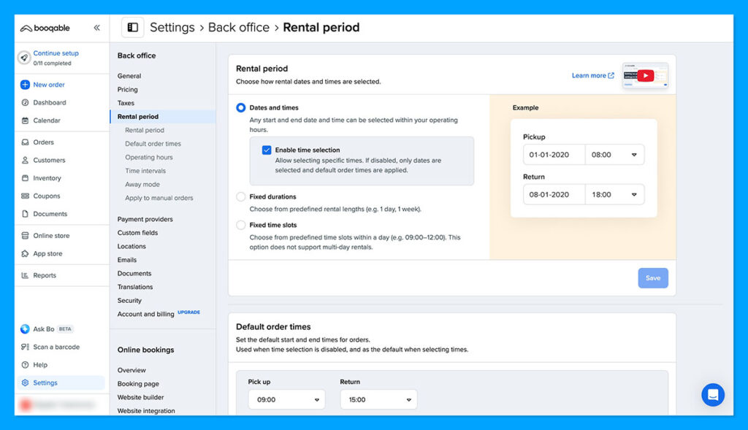The image size is (748, 430).
Task: Open the example Return time 18:00 dropdown
Action: [x=614, y=194]
